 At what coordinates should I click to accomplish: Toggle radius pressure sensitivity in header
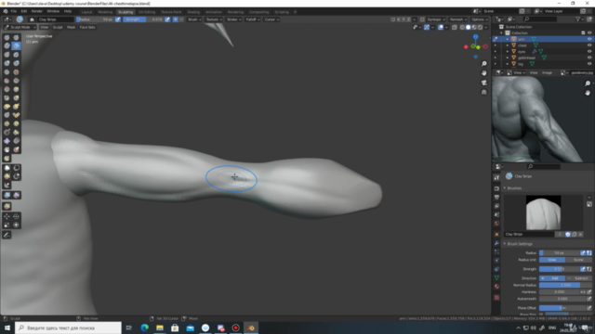click(118, 19)
